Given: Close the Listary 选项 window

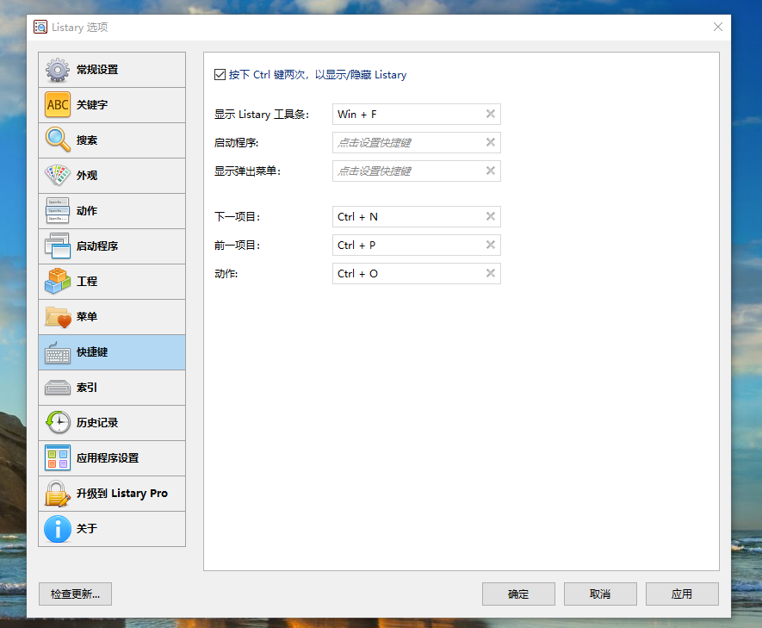Looking at the screenshot, I should click(x=718, y=27).
